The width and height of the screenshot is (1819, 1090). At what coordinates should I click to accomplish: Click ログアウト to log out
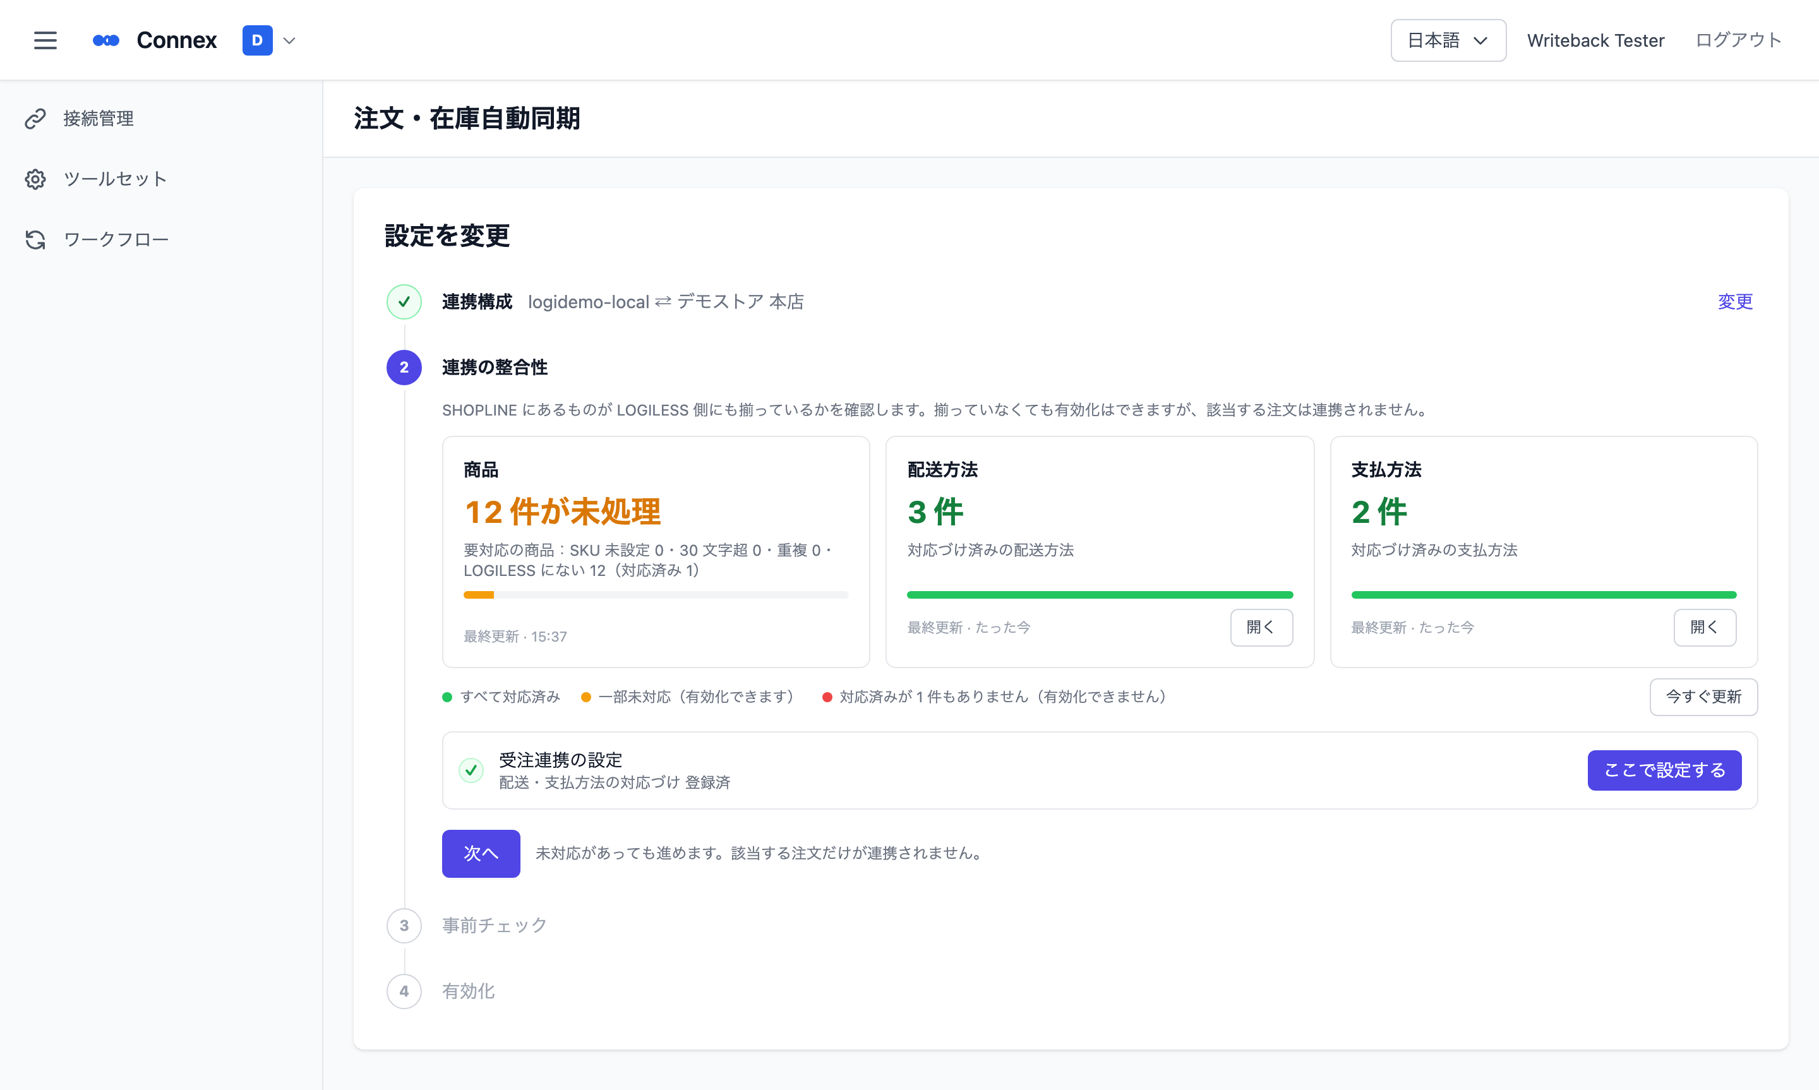pos(1738,40)
